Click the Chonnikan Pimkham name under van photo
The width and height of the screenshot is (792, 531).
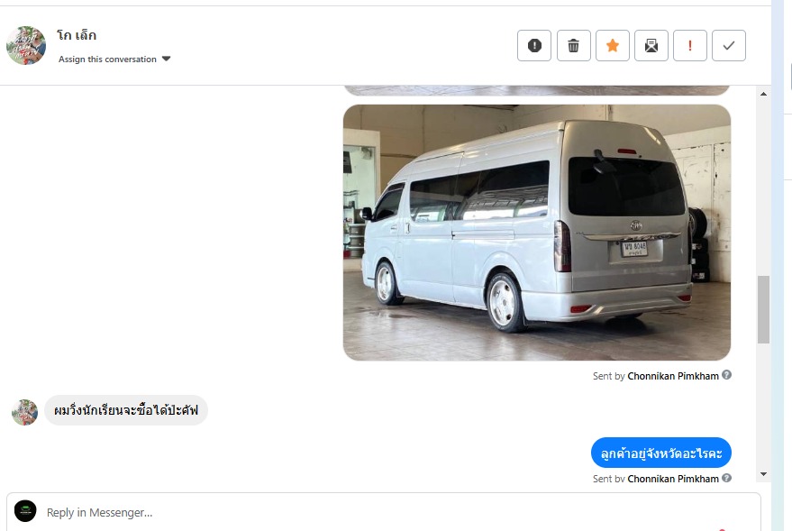673,376
